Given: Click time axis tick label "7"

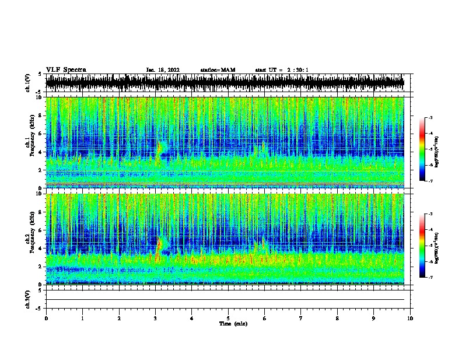Looking at the screenshot, I should (x=301, y=318).
